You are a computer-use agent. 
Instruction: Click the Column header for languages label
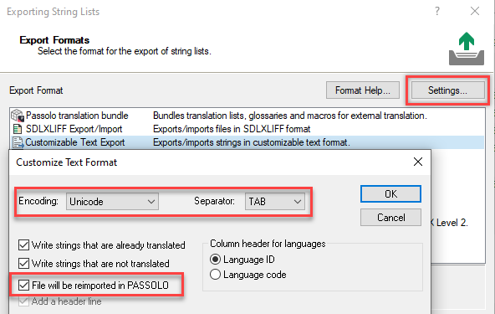[x=268, y=244]
